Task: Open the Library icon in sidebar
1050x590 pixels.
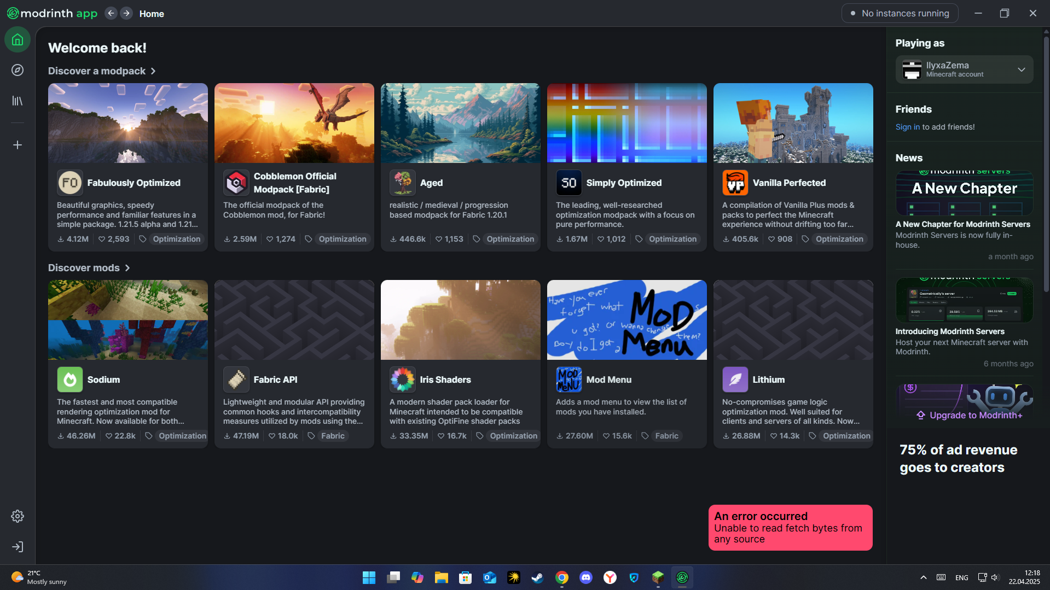Action: 18,101
